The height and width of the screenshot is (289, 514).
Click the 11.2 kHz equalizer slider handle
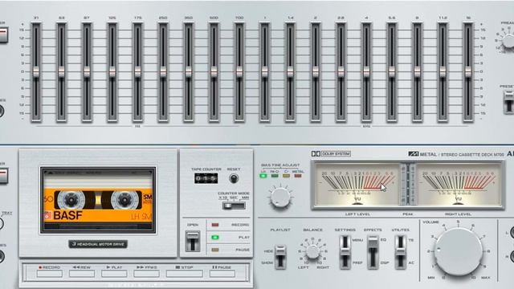[x=443, y=71]
